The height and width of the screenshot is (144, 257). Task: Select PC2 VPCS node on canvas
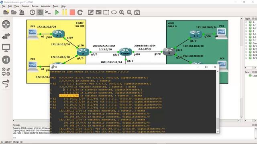click(33, 66)
